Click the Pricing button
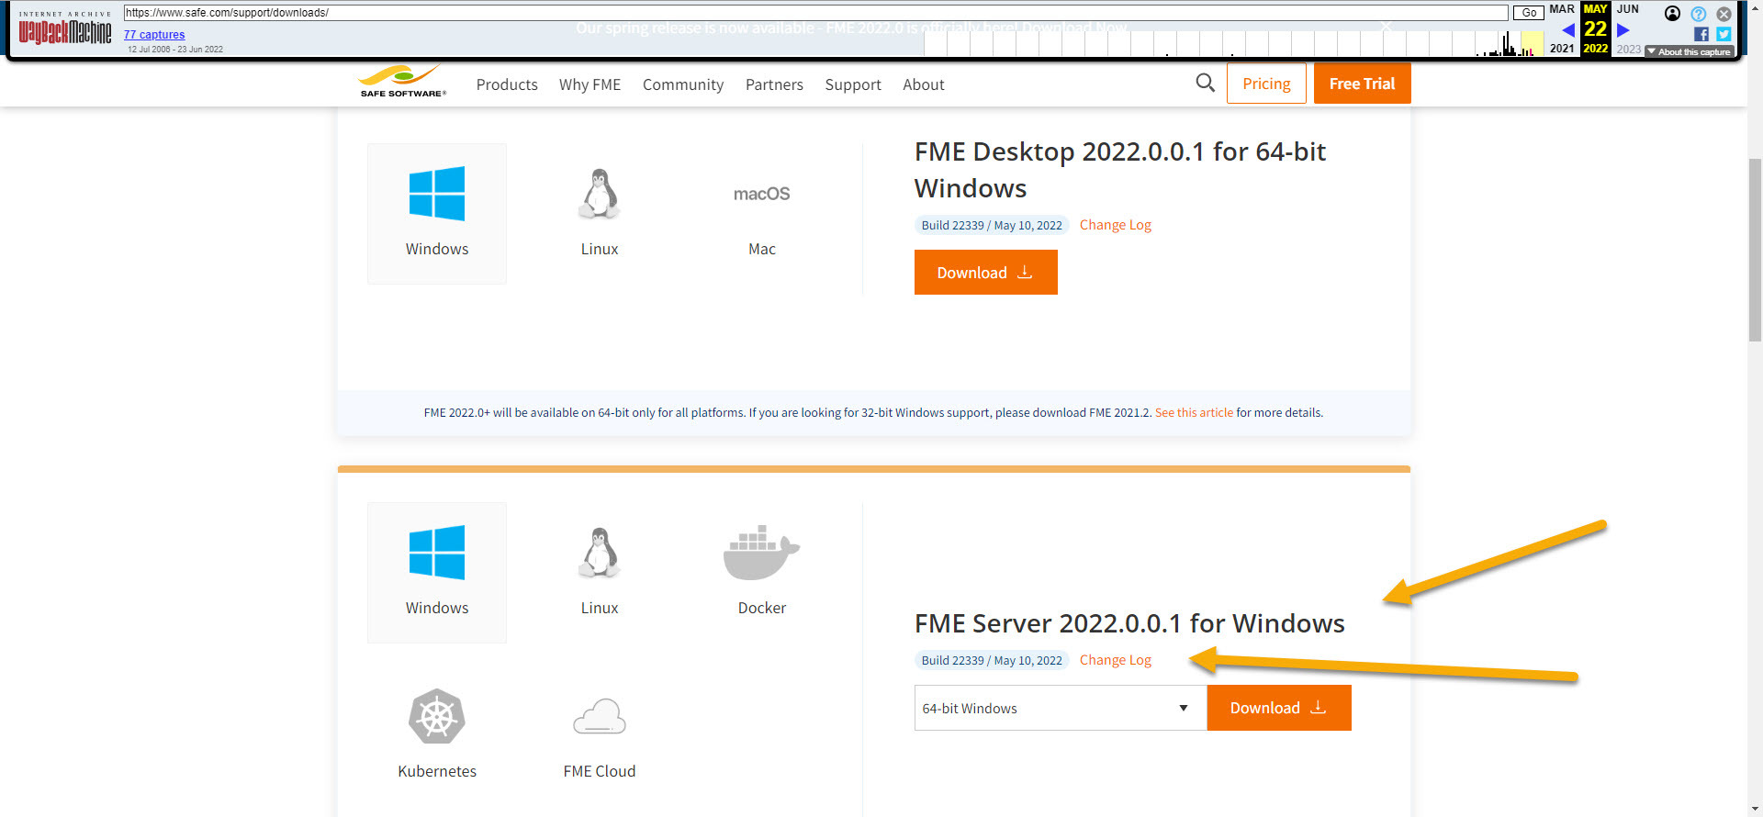The height and width of the screenshot is (817, 1763). (x=1266, y=84)
